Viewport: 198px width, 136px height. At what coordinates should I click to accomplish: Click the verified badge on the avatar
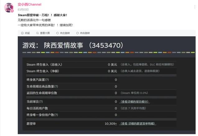12,11
